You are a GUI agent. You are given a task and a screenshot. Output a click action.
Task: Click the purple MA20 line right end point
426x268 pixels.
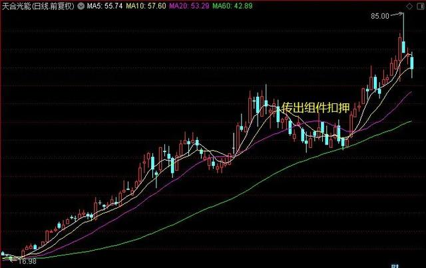pyautogui.click(x=411, y=92)
